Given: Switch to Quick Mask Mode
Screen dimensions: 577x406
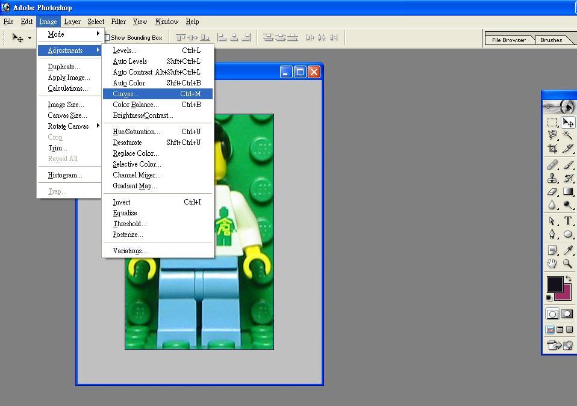Looking at the screenshot, I should pos(567,314).
